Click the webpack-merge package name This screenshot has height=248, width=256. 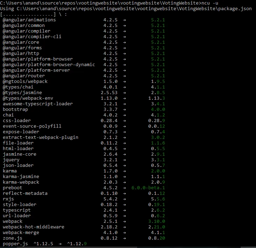click(21, 233)
